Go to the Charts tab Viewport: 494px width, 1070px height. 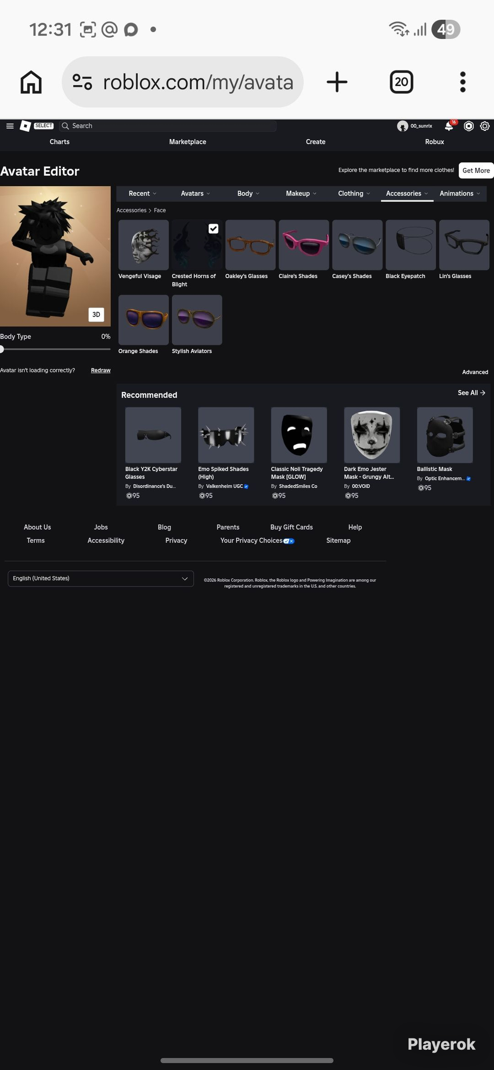tap(59, 142)
